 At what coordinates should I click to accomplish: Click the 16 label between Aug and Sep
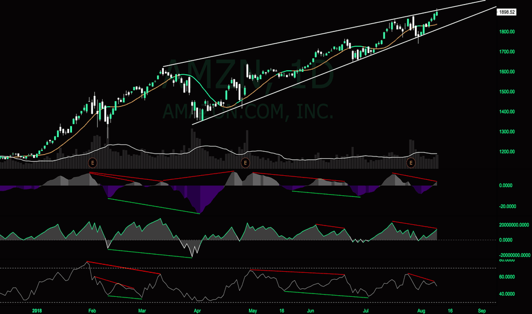click(x=450, y=311)
